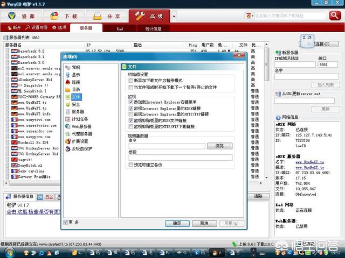
Task: Click the 清除 clear log button
Action: tap(258, 196)
